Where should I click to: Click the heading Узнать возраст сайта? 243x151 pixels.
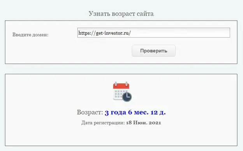point(121,14)
